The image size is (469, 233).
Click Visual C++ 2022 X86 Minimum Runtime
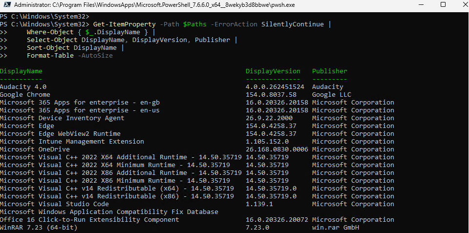pyautogui.click(x=115, y=180)
